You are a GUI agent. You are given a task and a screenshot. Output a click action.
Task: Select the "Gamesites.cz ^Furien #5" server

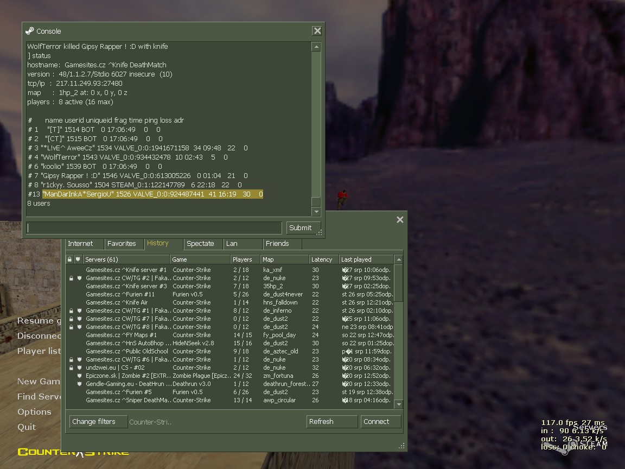[x=230, y=392]
